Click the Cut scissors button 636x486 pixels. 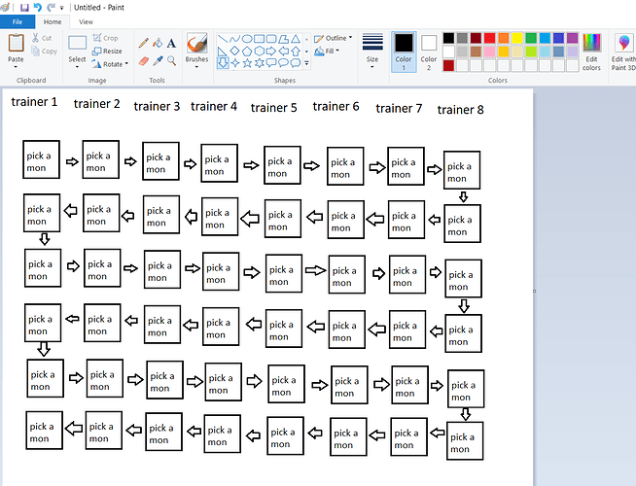pyautogui.click(x=42, y=38)
